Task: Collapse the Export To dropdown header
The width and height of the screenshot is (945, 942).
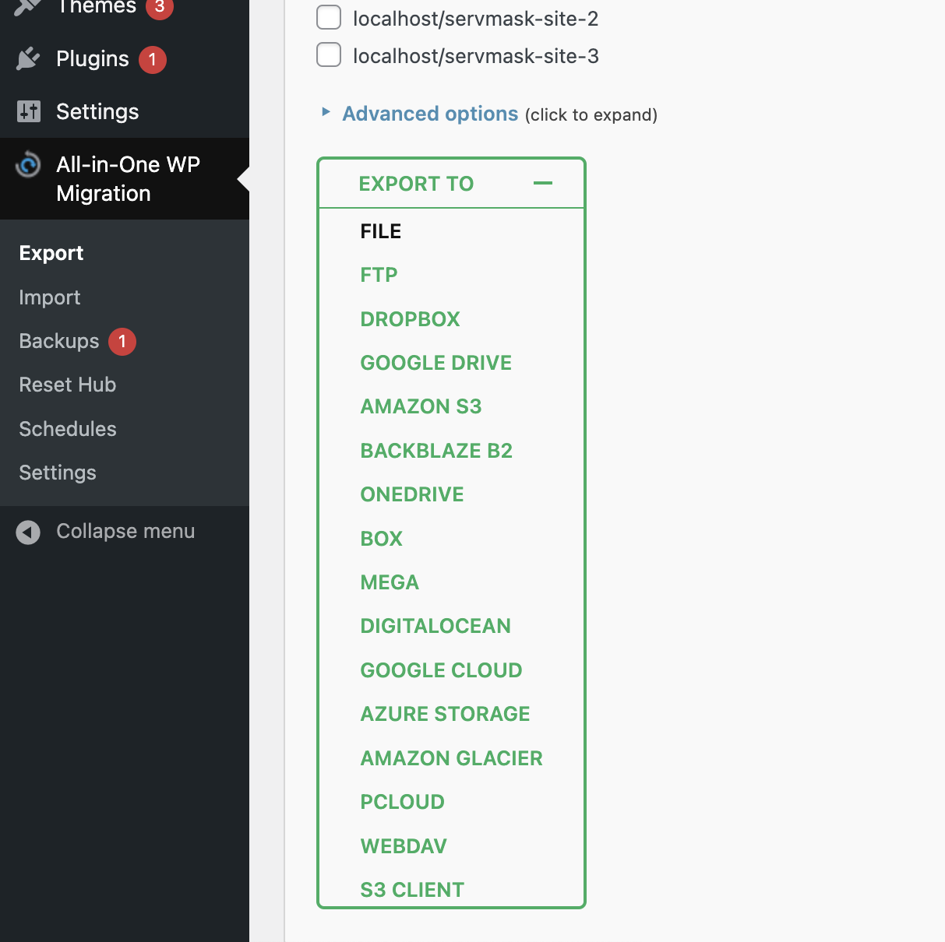Action: 417,184
